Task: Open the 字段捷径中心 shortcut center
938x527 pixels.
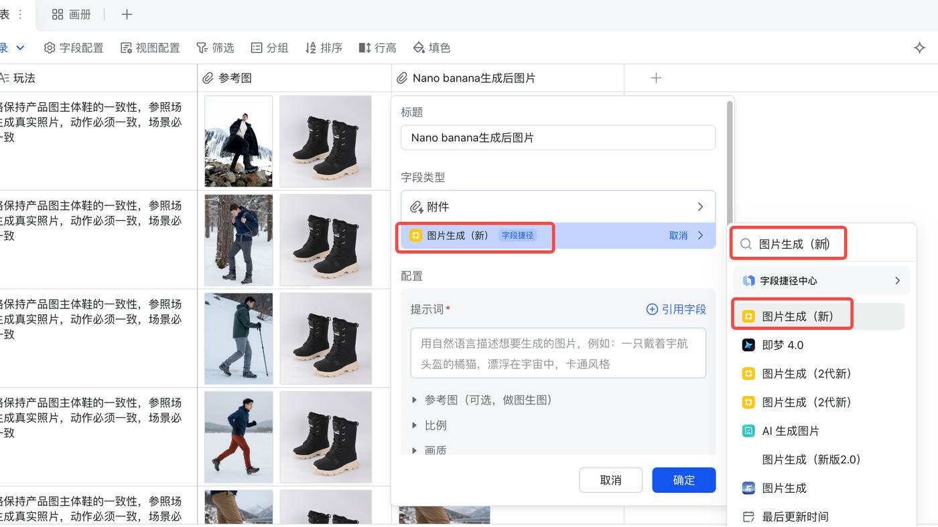Action: tap(821, 281)
